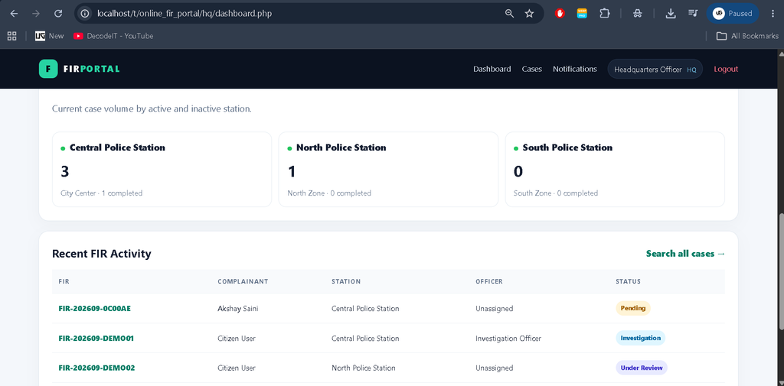
Task: Click the Search all cases link
Action: coord(685,254)
